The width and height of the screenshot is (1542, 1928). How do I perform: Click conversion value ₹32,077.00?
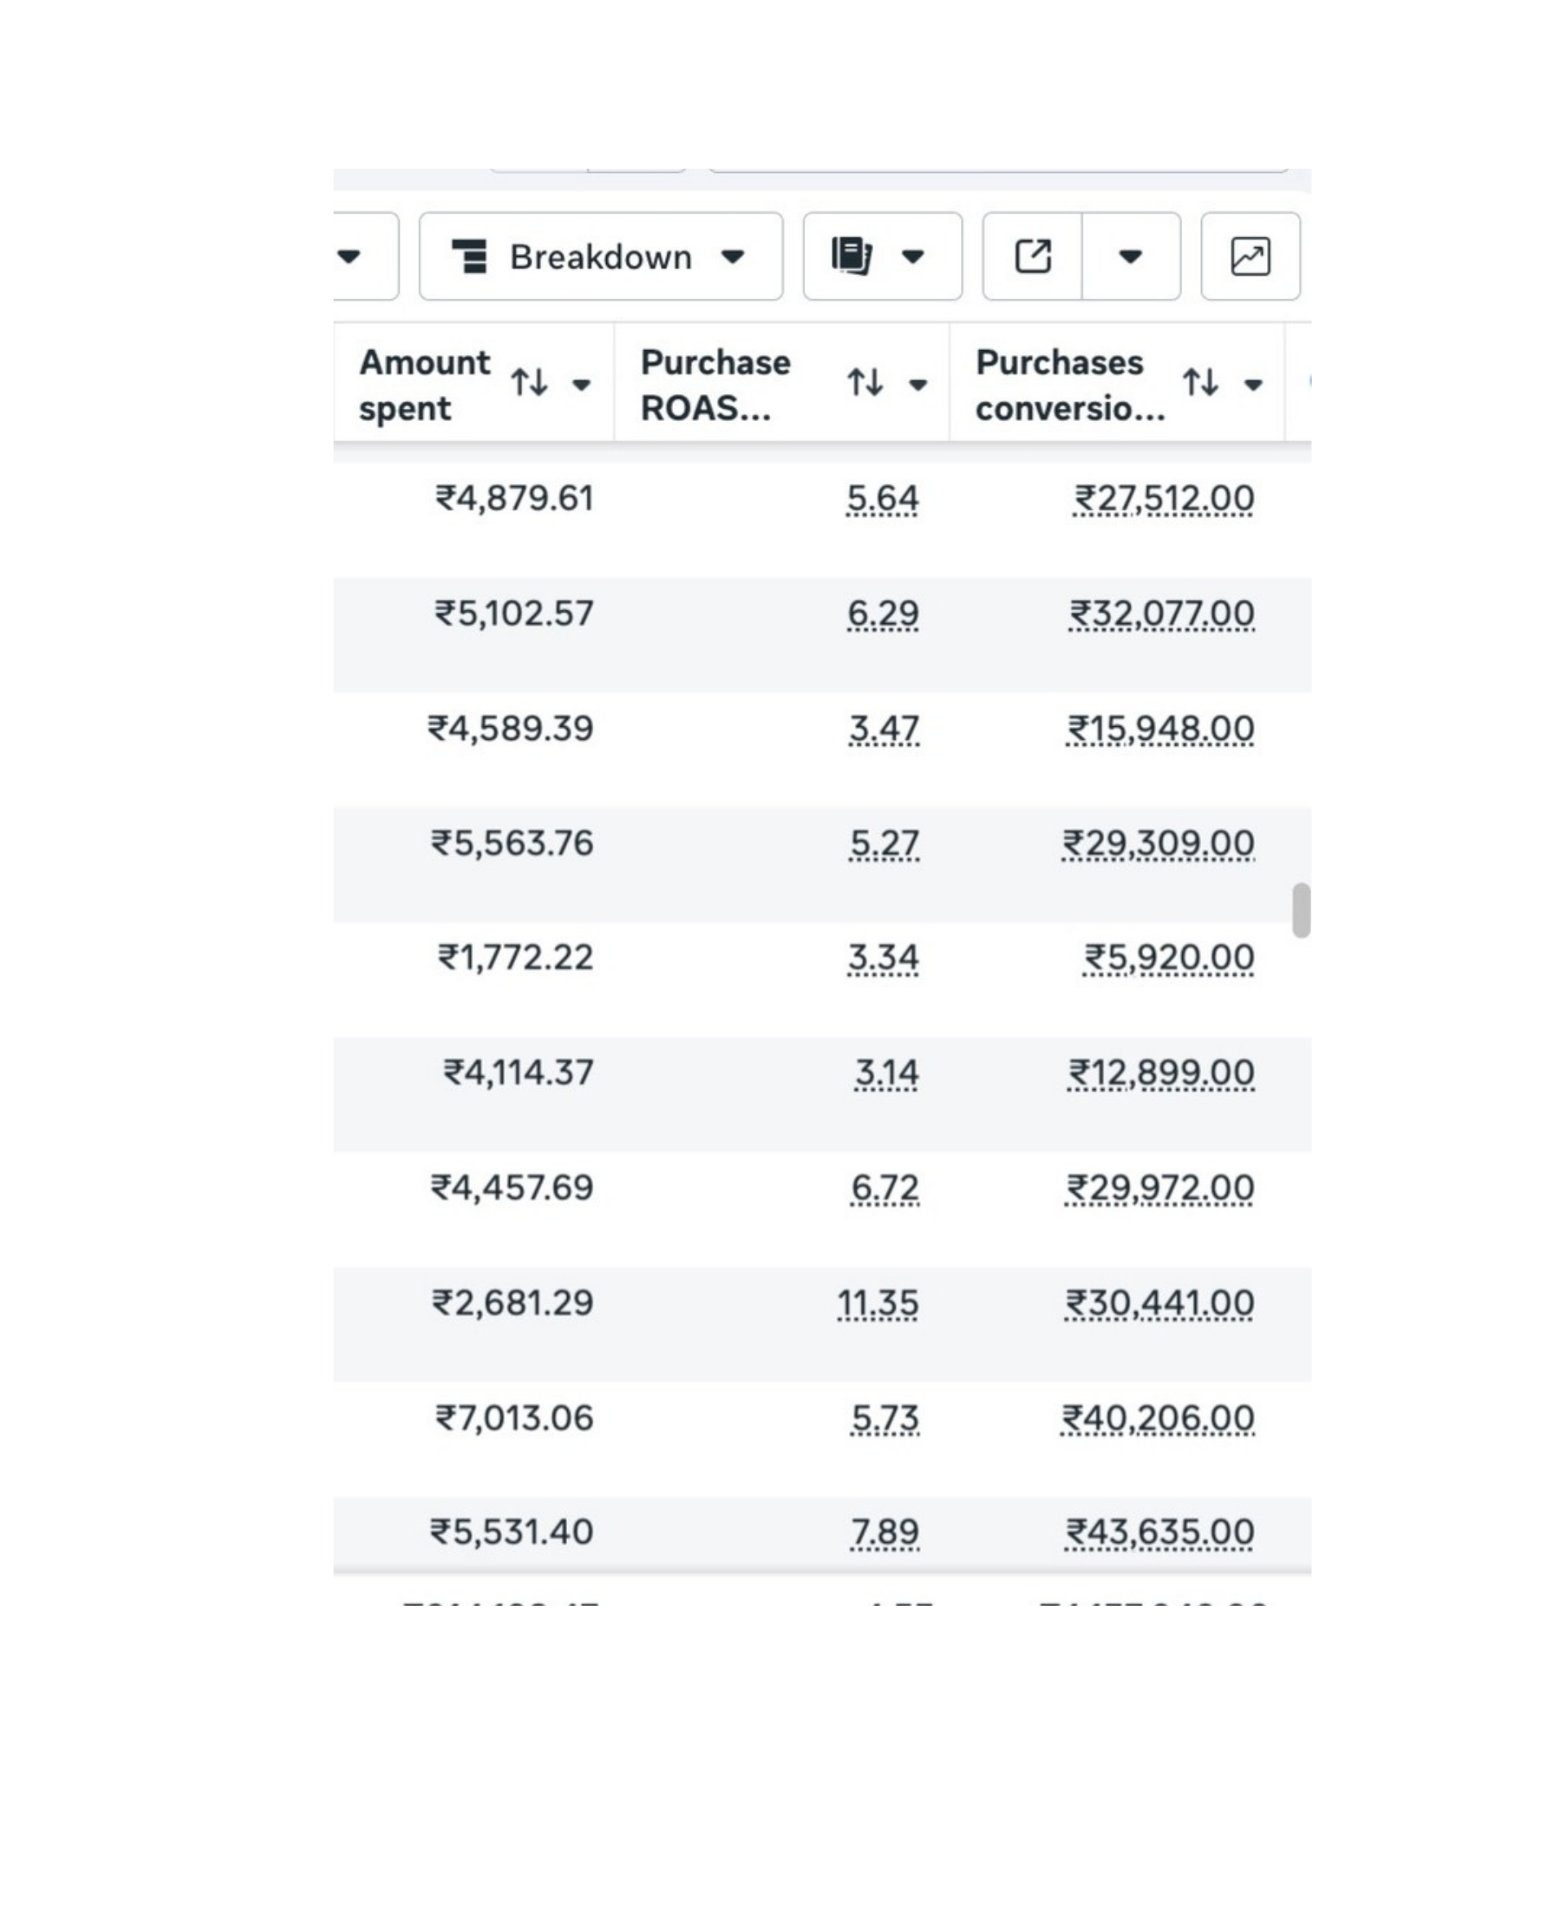pos(1161,614)
